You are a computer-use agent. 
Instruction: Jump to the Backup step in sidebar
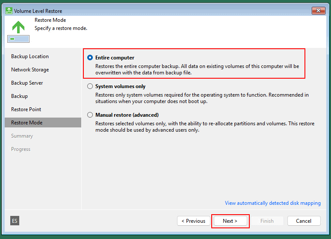pyautogui.click(x=19, y=96)
